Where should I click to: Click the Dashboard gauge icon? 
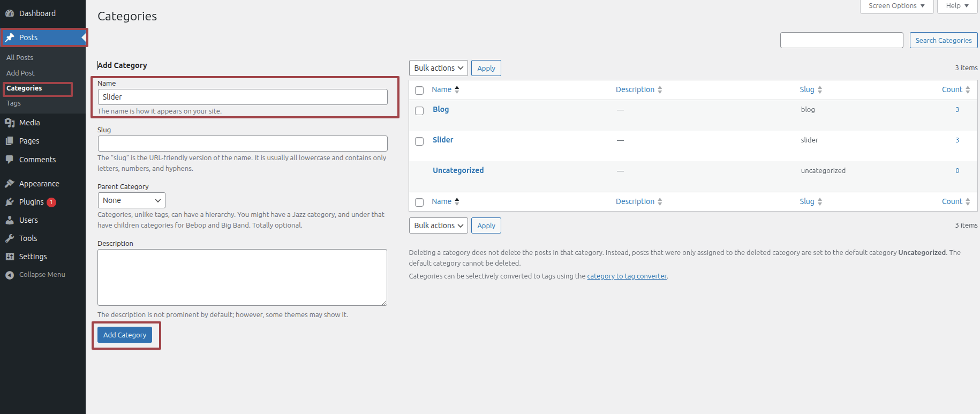click(10, 13)
